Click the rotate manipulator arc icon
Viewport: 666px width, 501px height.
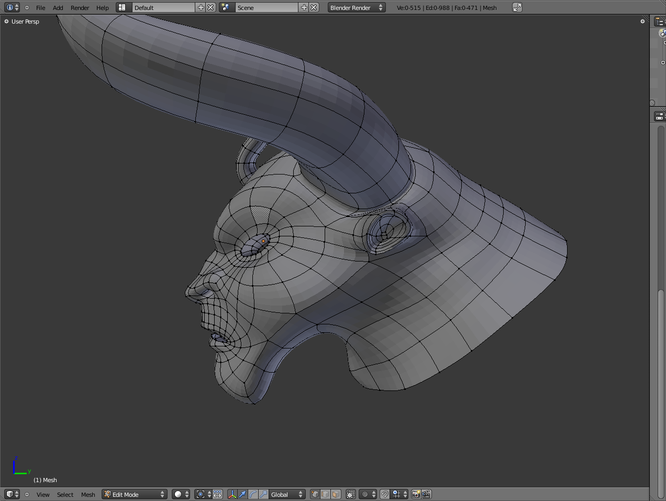pos(253,494)
